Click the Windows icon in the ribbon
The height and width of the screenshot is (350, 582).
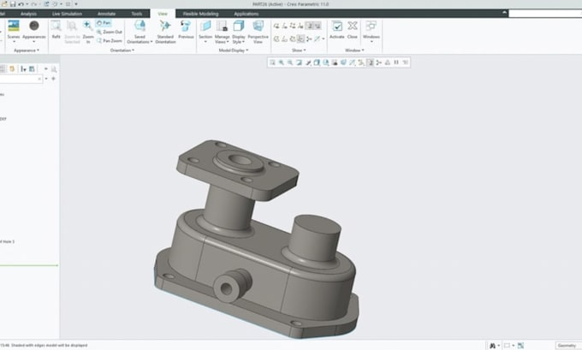[x=371, y=26]
